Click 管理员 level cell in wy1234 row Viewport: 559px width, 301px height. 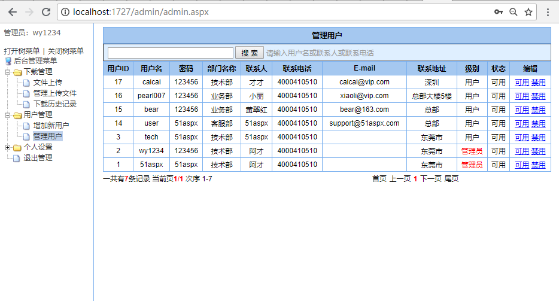pyautogui.click(x=472, y=151)
